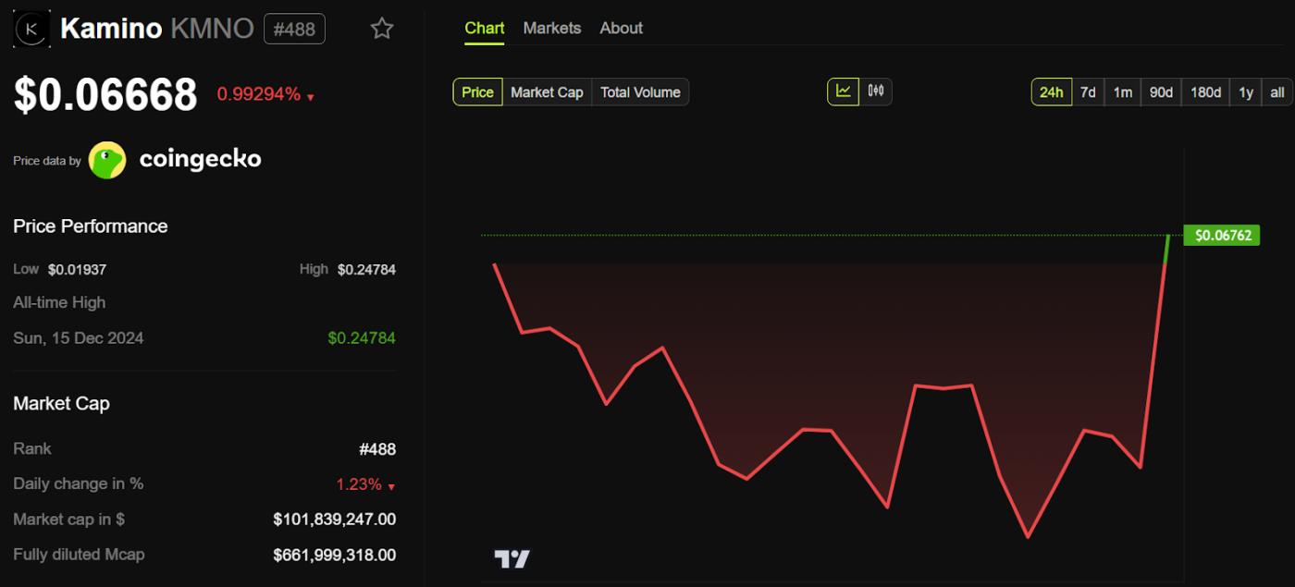Click the green all-time high value $0.24784
Screen dimensions: 1295x587
(362, 337)
